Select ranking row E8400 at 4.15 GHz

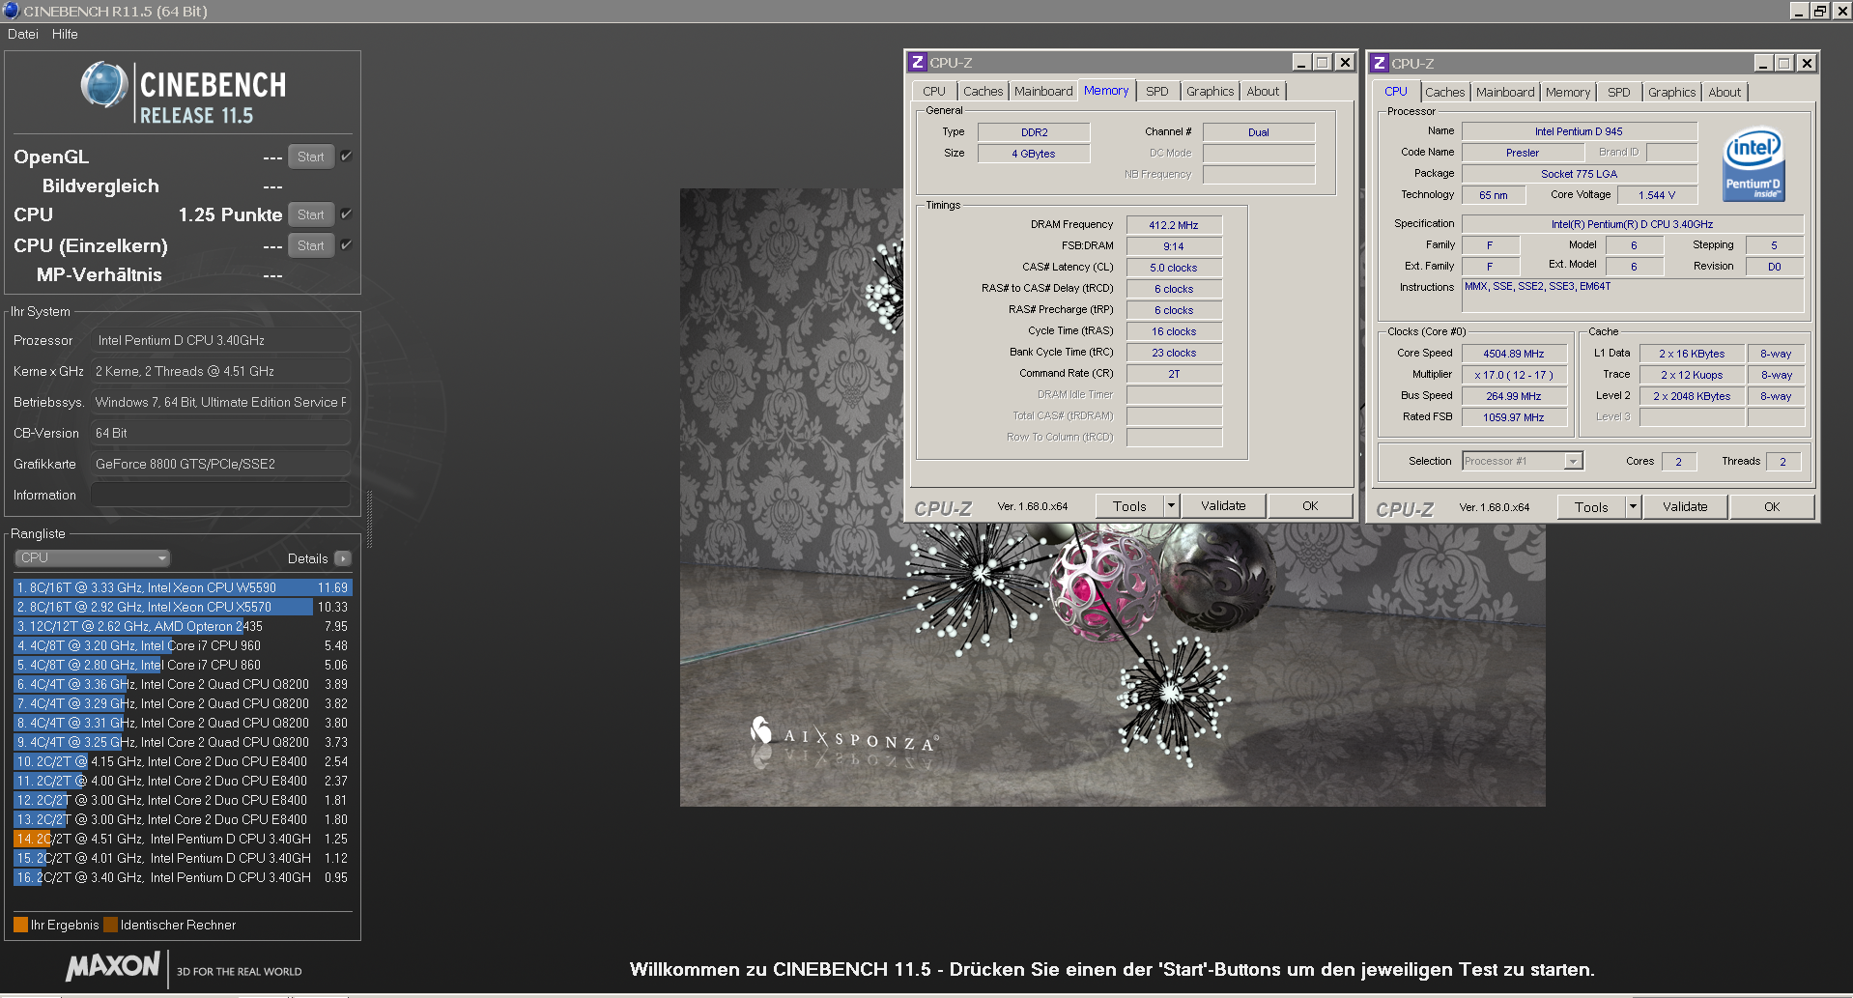pos(183,761)
